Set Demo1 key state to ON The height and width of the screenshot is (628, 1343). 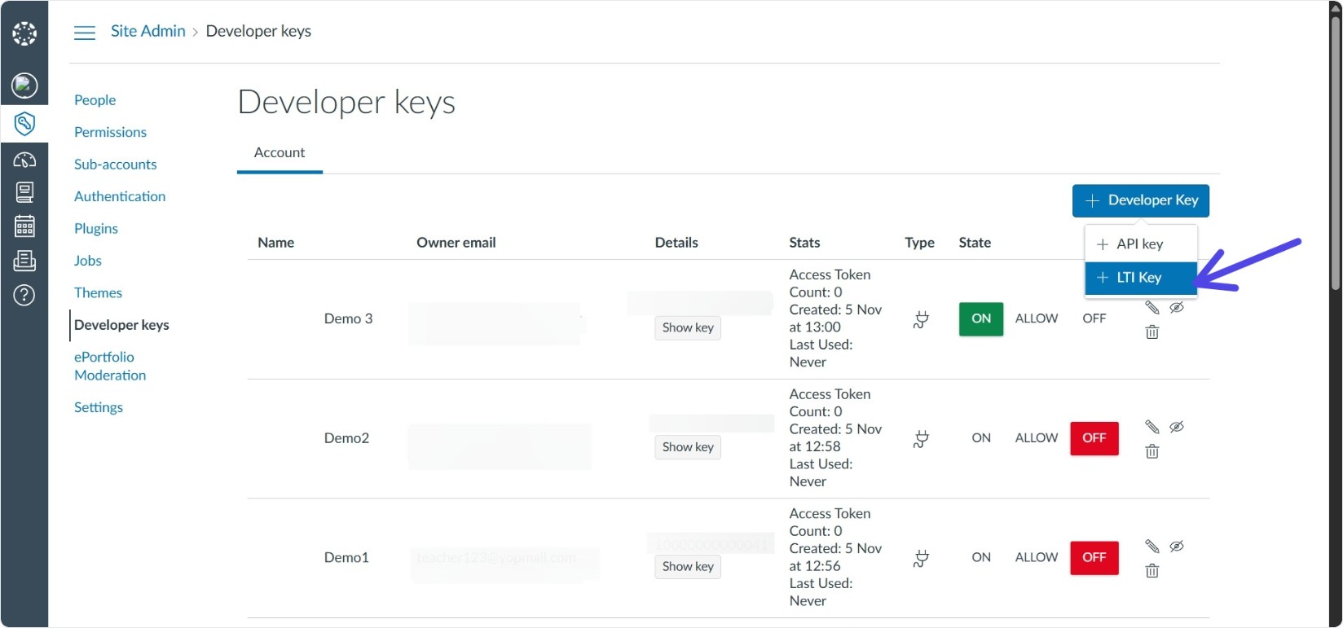pos(981,558)
